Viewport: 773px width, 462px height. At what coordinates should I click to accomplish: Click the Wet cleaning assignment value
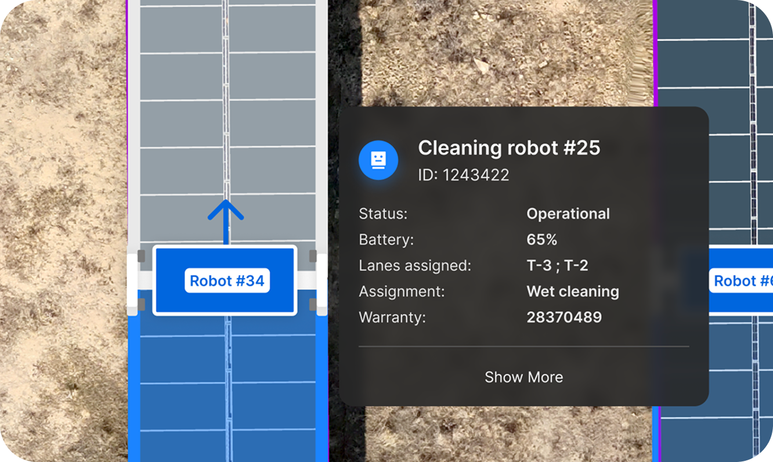pyautogui.click(x=572, y=291)
